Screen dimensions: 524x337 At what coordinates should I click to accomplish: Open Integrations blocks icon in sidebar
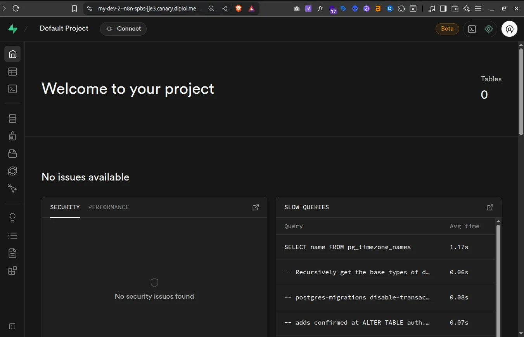pos(12,270)
